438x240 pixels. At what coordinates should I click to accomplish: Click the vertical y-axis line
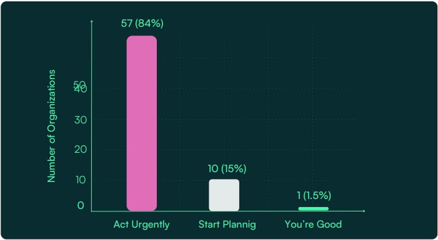point(92,116)
